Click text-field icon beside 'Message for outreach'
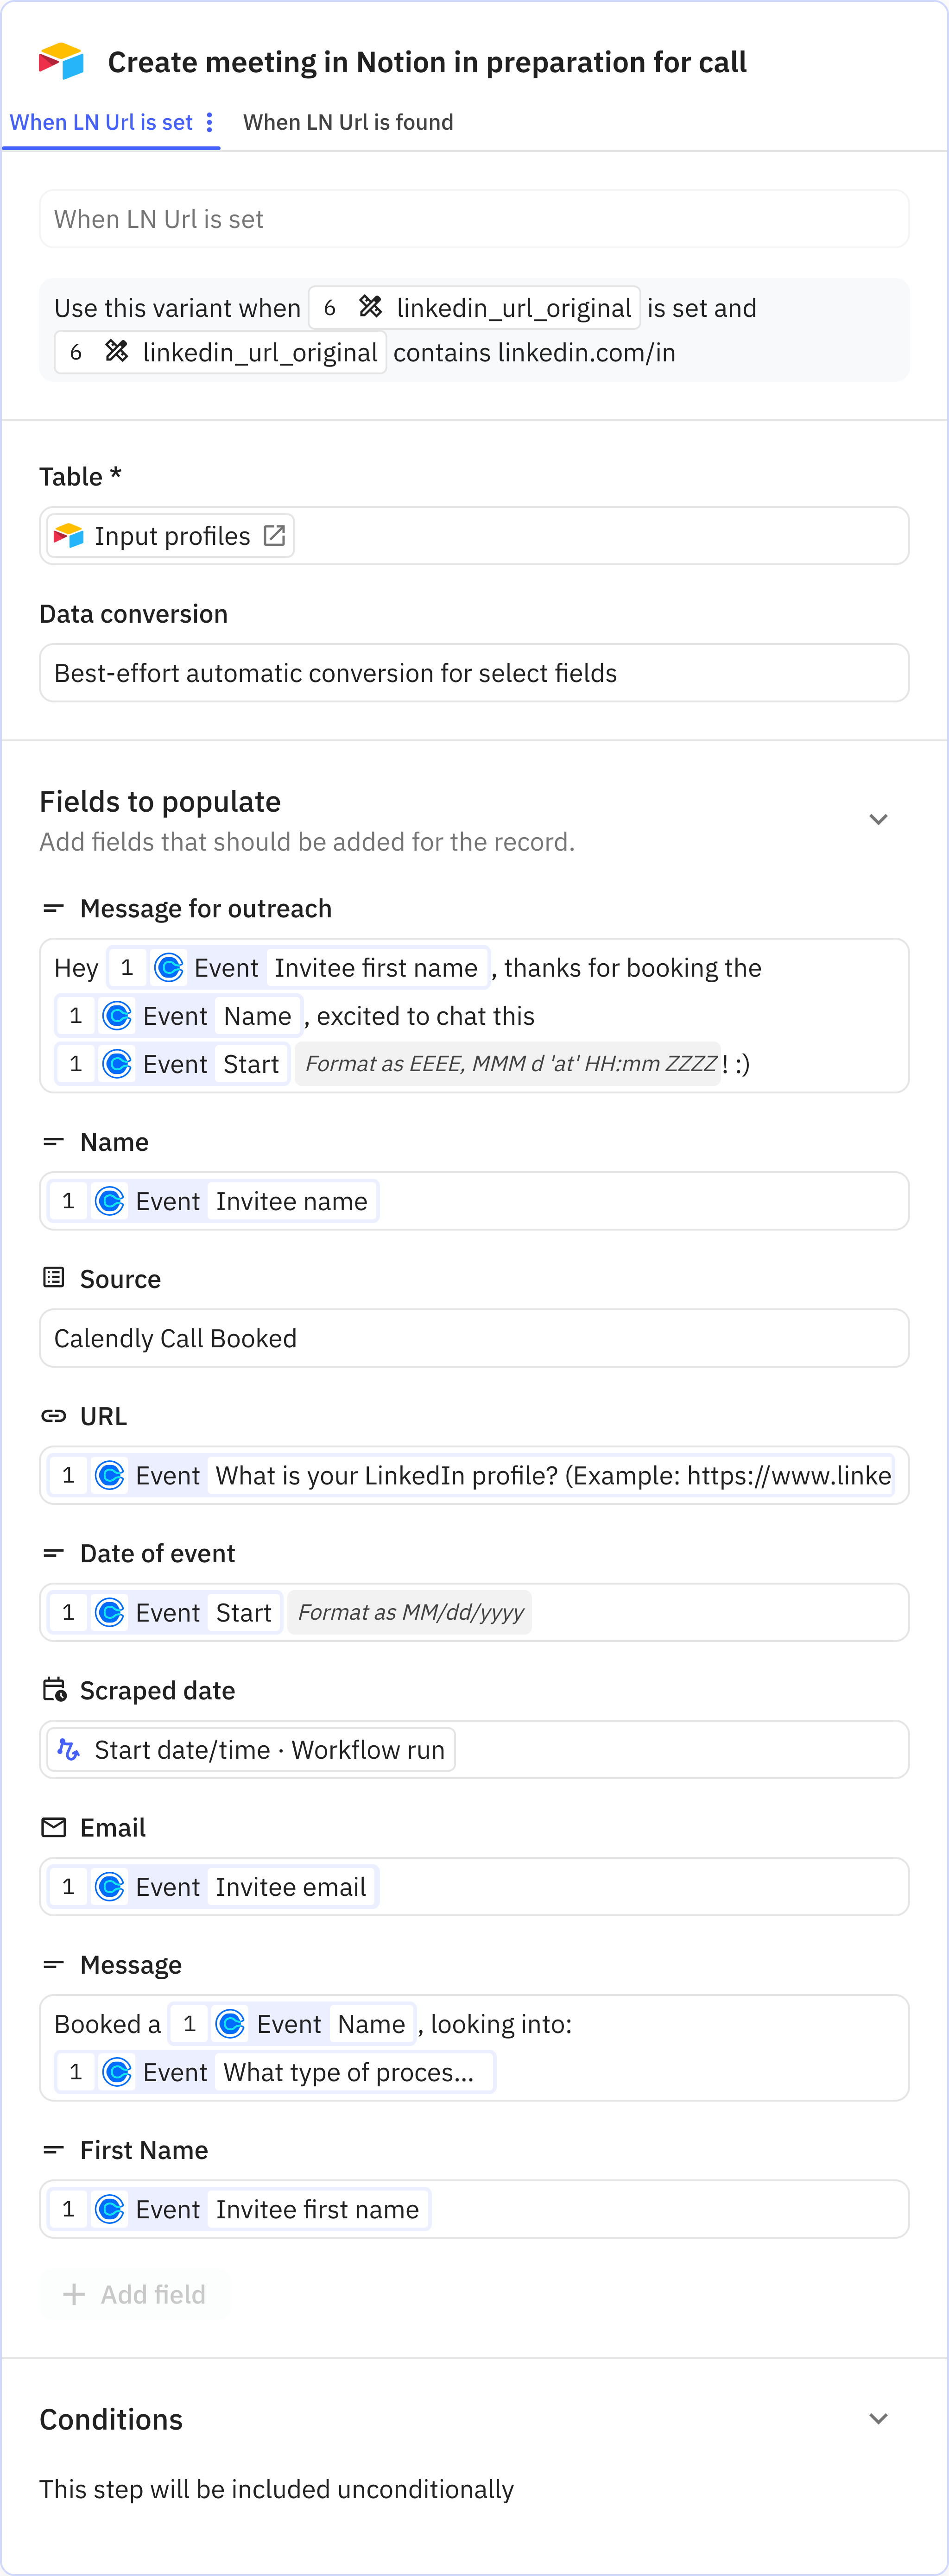The image size is (949, 2576). pyautogui.click(x=53, y=908)
